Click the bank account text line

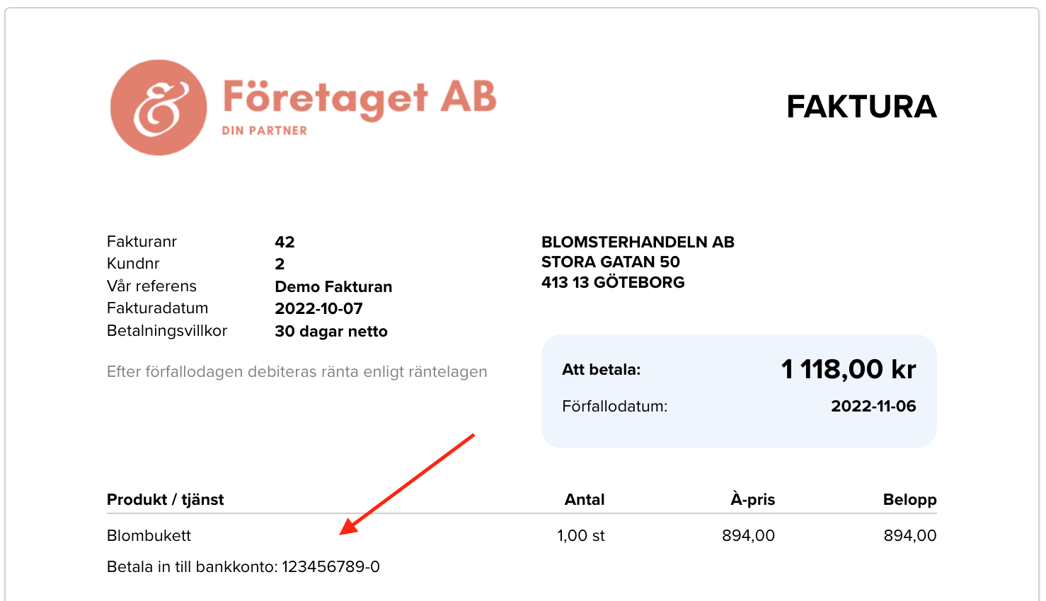pos(243,566)
